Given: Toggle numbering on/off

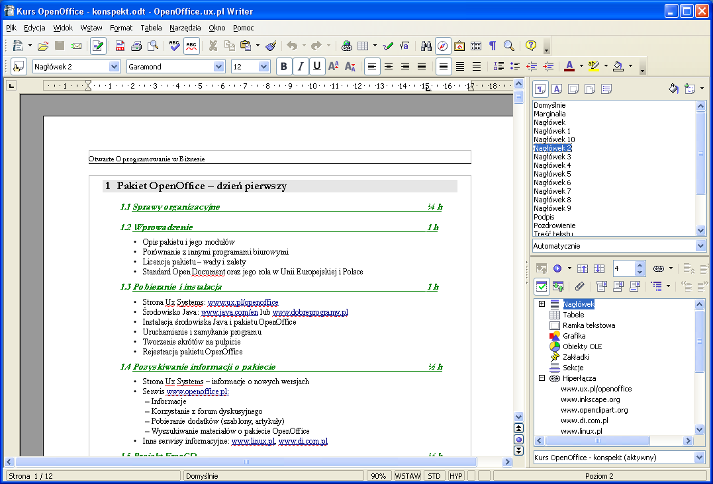Looking at the screenshot, I should (x=499, y=67).
